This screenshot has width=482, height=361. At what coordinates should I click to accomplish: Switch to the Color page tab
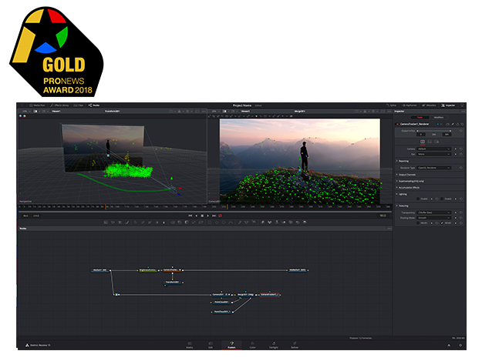(252, 347)
